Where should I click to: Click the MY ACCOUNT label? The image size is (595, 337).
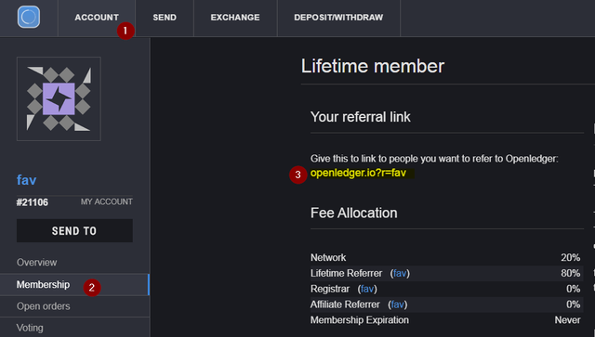(x=107, y=201)
